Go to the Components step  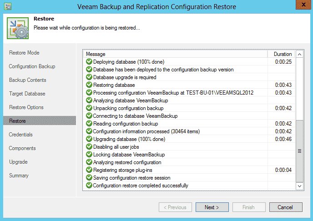click(x=22, y=148)
